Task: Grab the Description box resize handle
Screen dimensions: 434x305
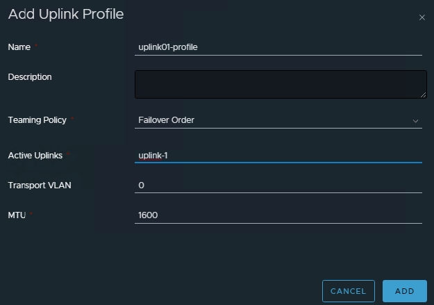Action: click(423, 94)
